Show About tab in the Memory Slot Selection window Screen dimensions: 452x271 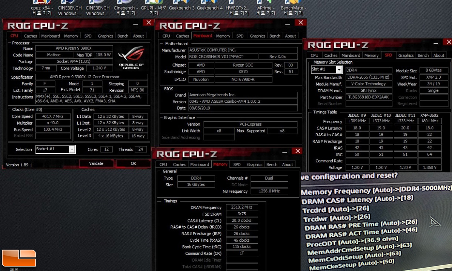(439, 56)
